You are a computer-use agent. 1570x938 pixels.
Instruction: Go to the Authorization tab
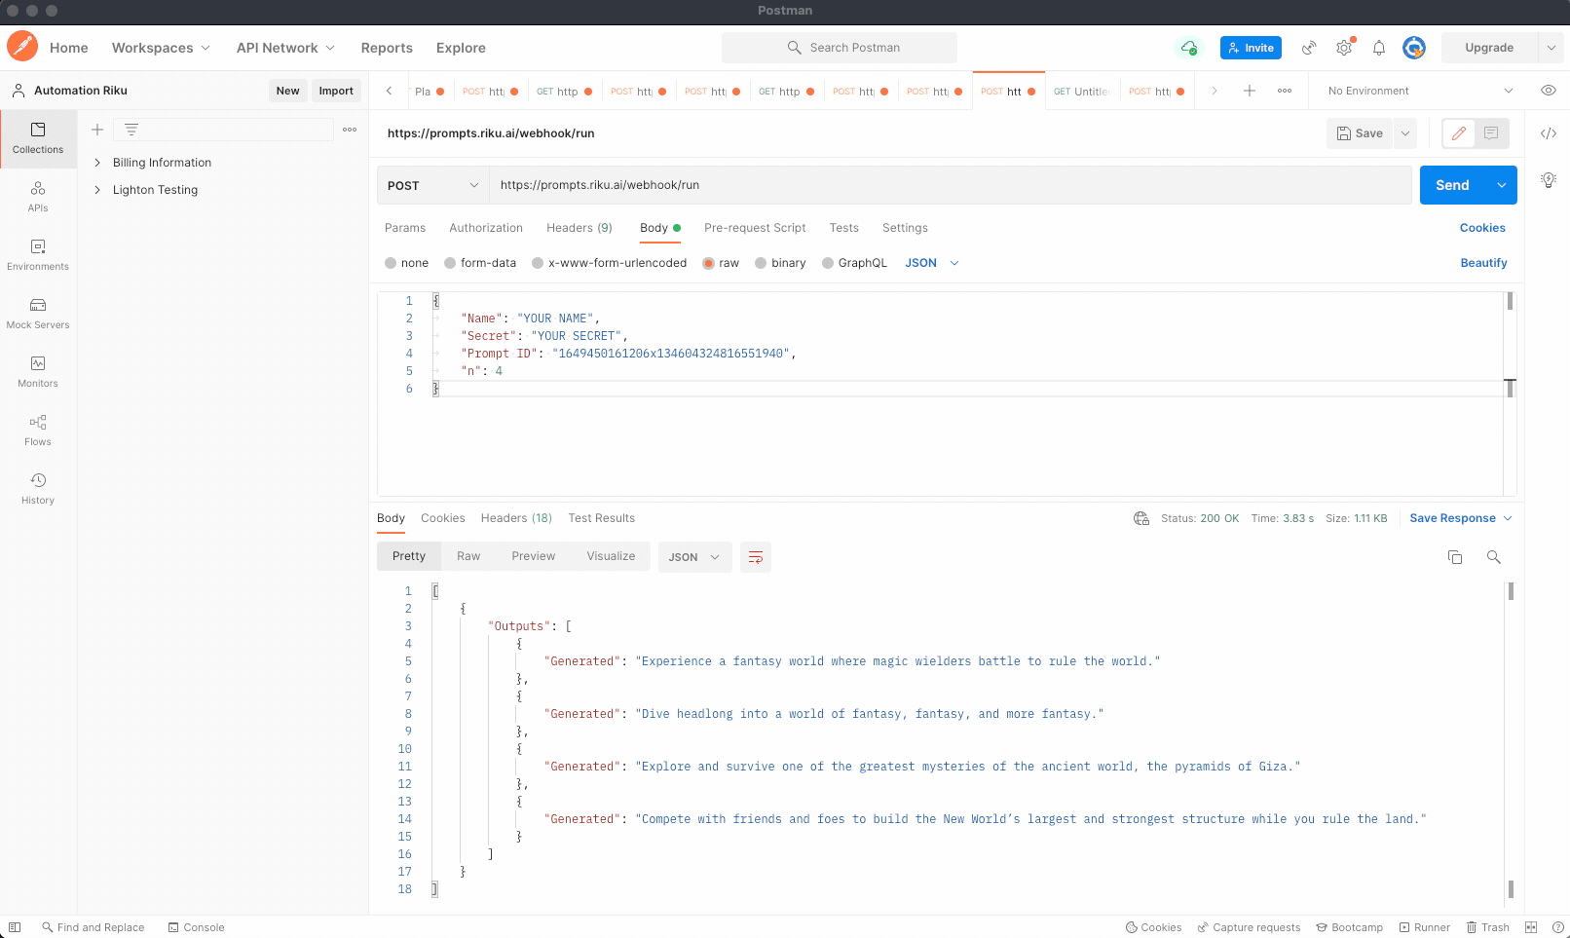coord(486,228)
